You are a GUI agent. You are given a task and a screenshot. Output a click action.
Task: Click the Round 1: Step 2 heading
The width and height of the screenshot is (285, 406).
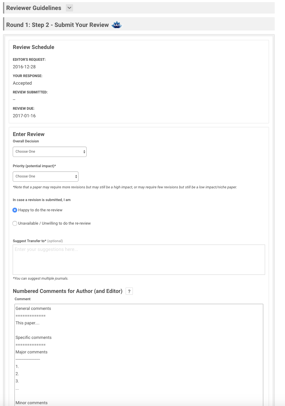tap(57, 25)
